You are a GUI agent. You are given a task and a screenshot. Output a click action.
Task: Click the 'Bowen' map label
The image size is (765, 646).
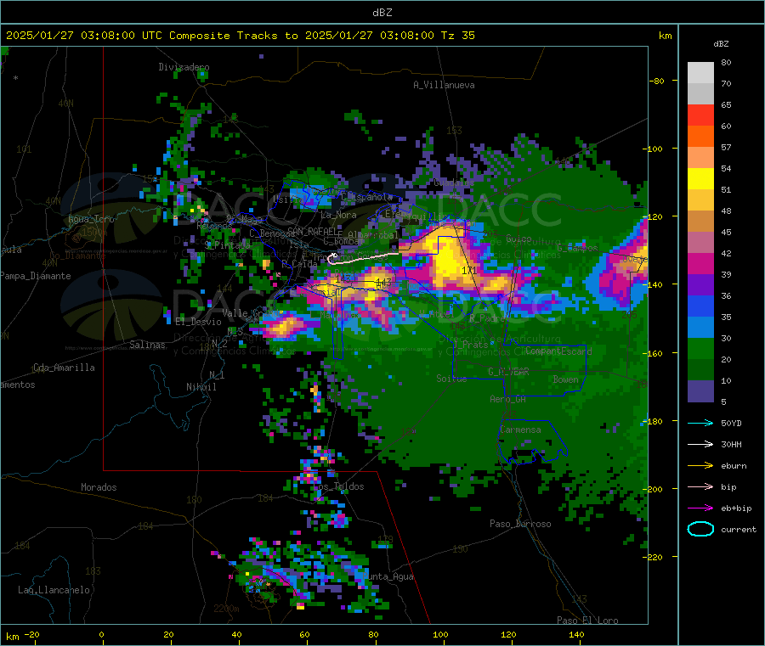(566, 379)
